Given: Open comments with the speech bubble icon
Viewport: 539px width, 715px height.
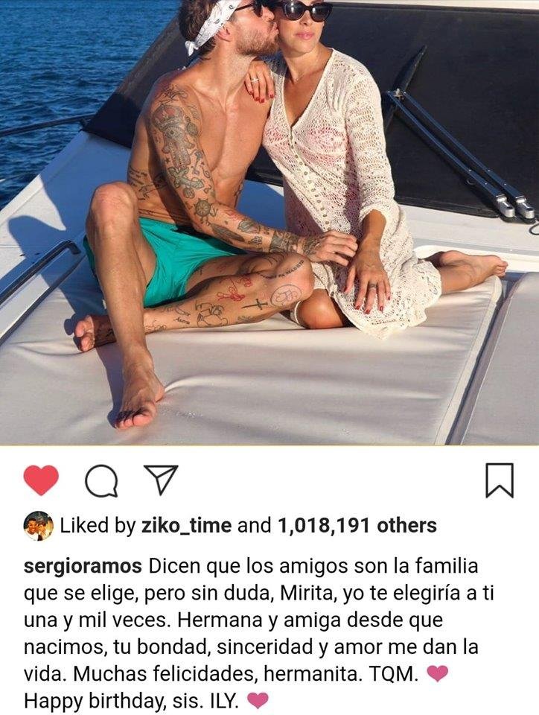Looking at the screenshot, I should tap(101, 480).
